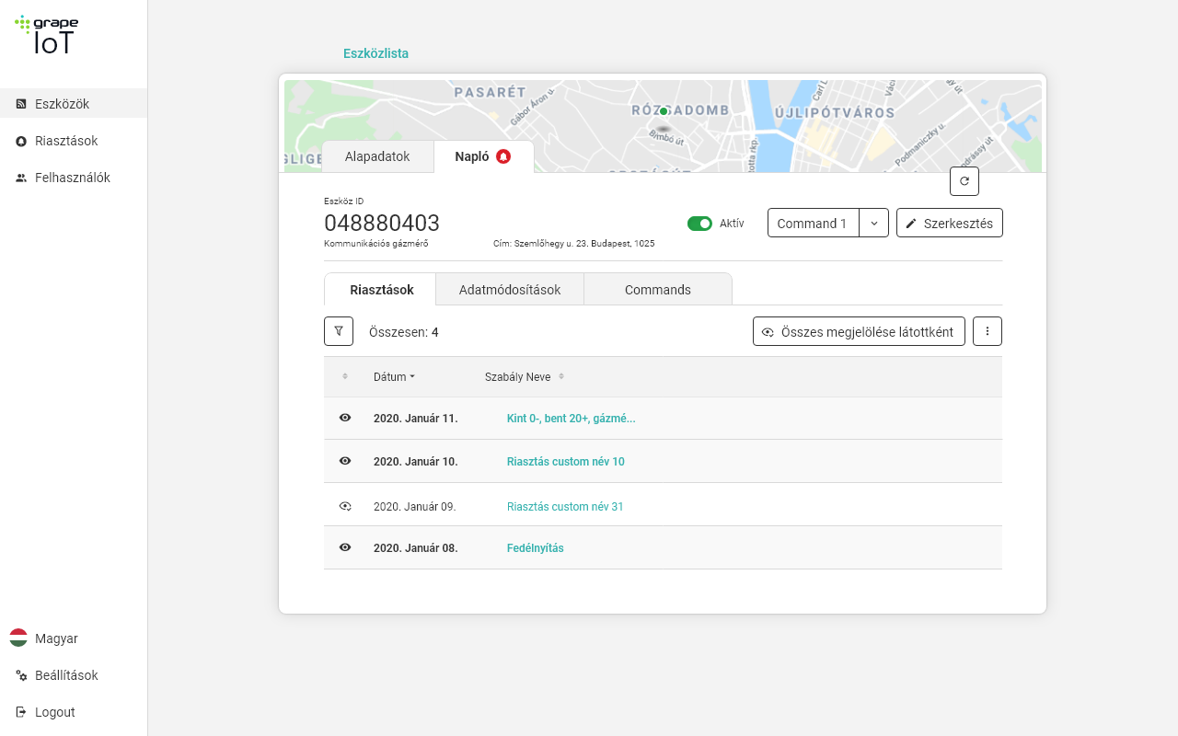Click the Logout door icon
The width and height of the screenshot is (1178, 736).
coord(21,712)
